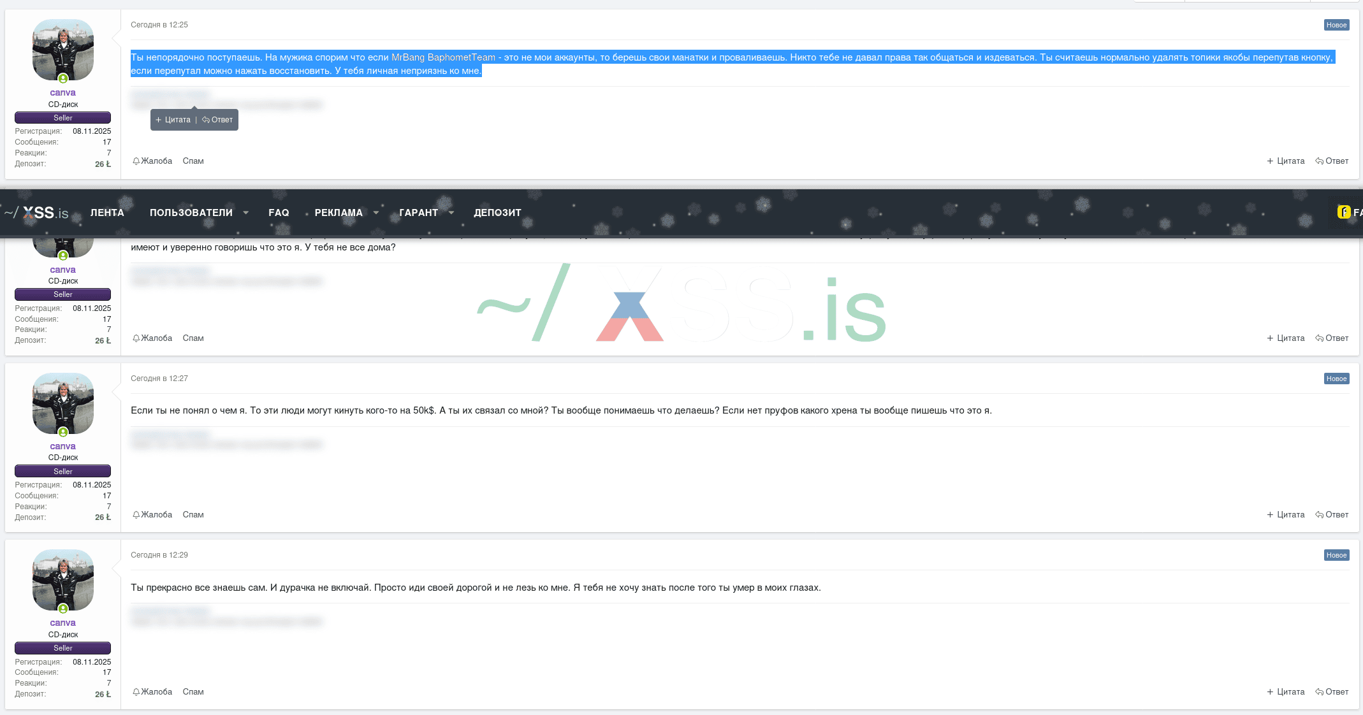Click the plus icon in the floating Цитата popup
Image resolution: width=1363 pixels, height=715 pixels.
159,119
